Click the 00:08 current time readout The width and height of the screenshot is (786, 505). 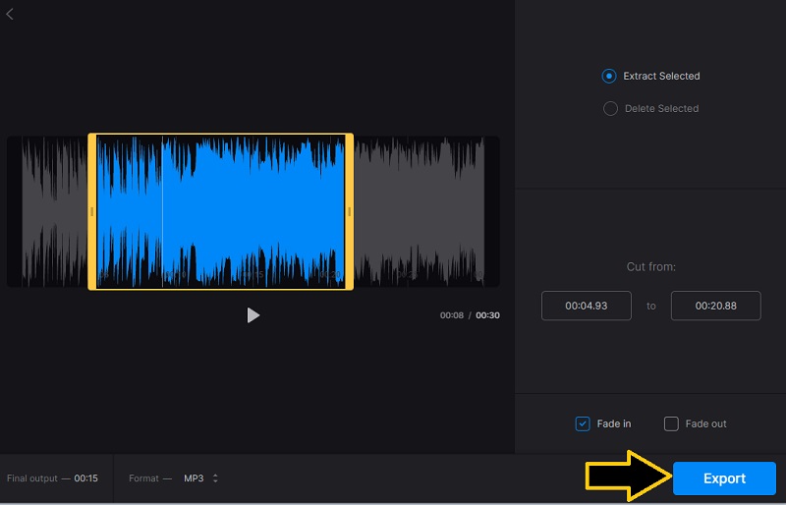[451, 315]
